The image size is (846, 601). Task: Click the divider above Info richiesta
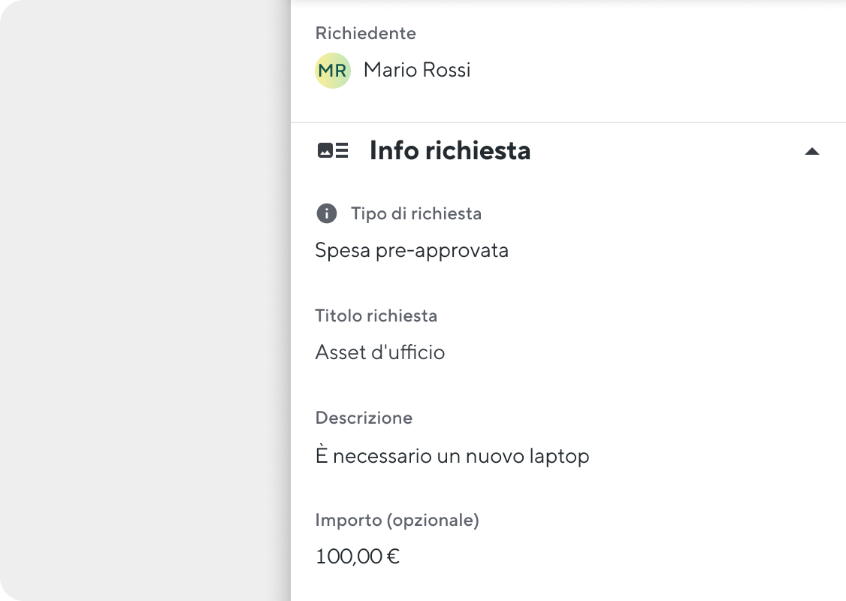pos(568,122)
